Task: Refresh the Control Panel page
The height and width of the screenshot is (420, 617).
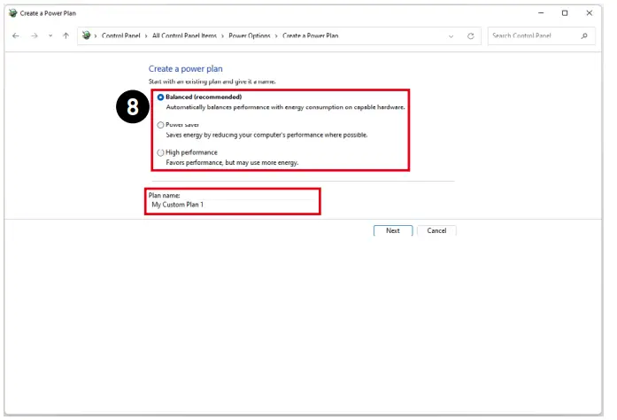Action: pyautogui.click(x=470, y=35)
